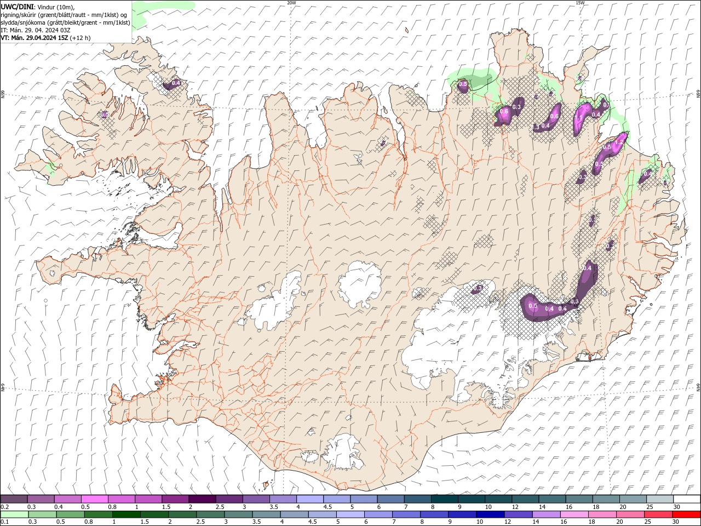Select the dark teal snow swatch between 8 and 9
This screenshot has height=526, width=701.
445,499
